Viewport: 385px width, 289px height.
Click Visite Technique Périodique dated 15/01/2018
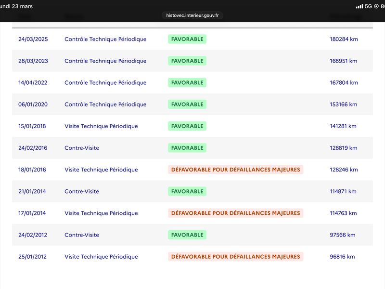pyautogui.click(x=101, y=126)
